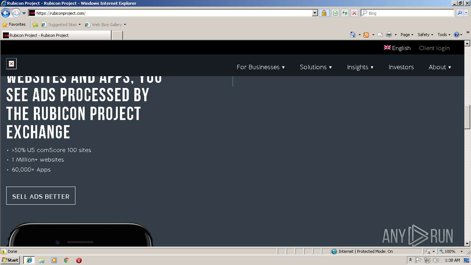471x265 pixels.
Task: Click the broken logo image icon
Action: pos(11,64)
